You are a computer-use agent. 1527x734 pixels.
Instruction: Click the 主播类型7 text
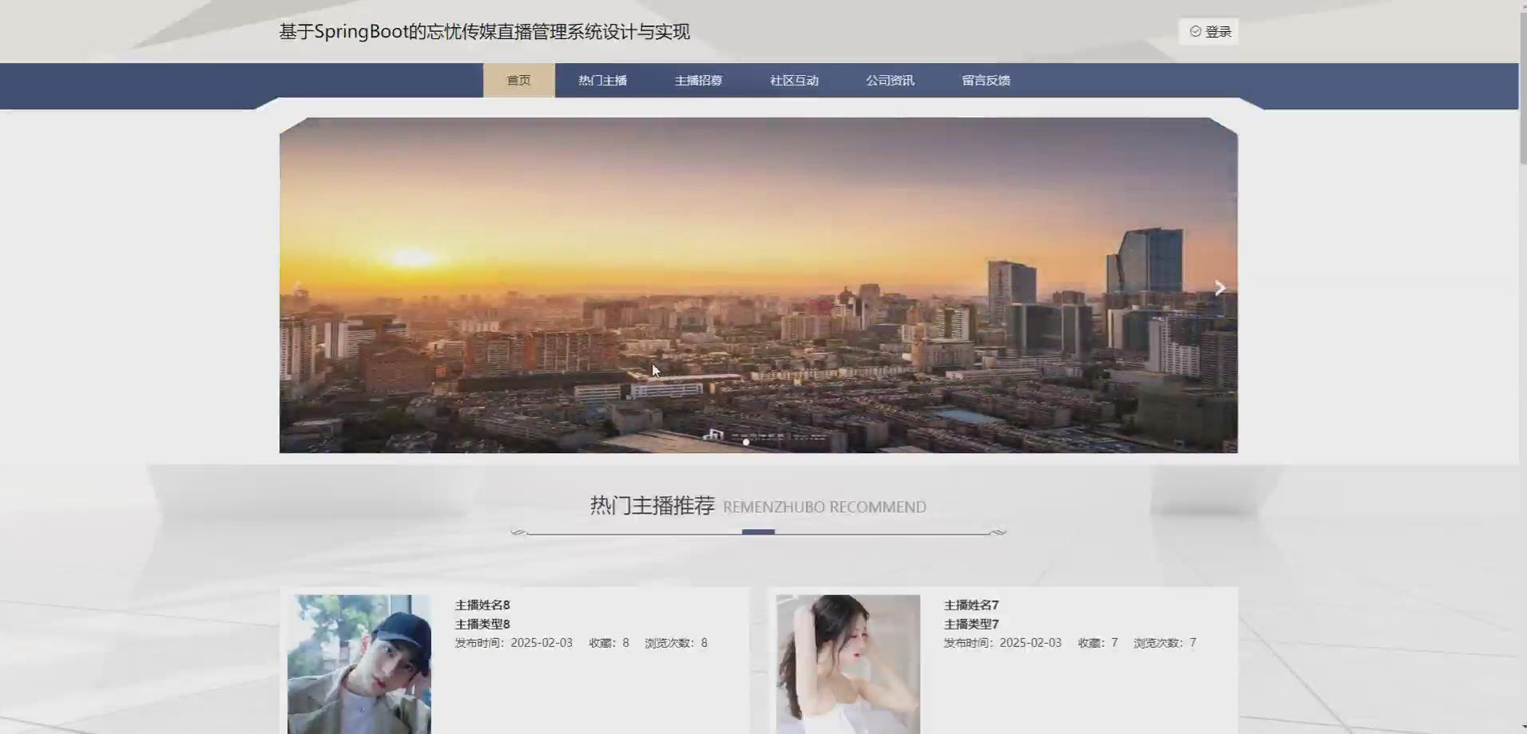click(x=971, y=624)
